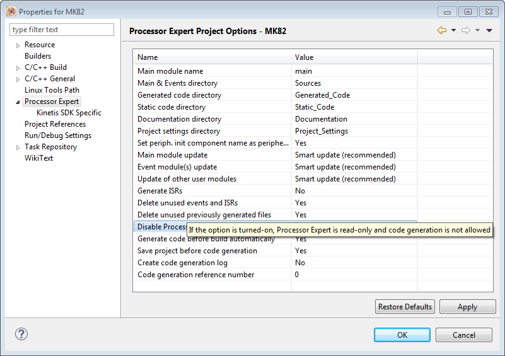Click the Main module update value cell
The width and height of the screenshot is (505, 356).
pos(353,155)
